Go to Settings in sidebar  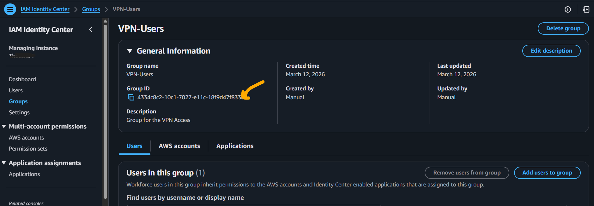(x=19, y=112)
